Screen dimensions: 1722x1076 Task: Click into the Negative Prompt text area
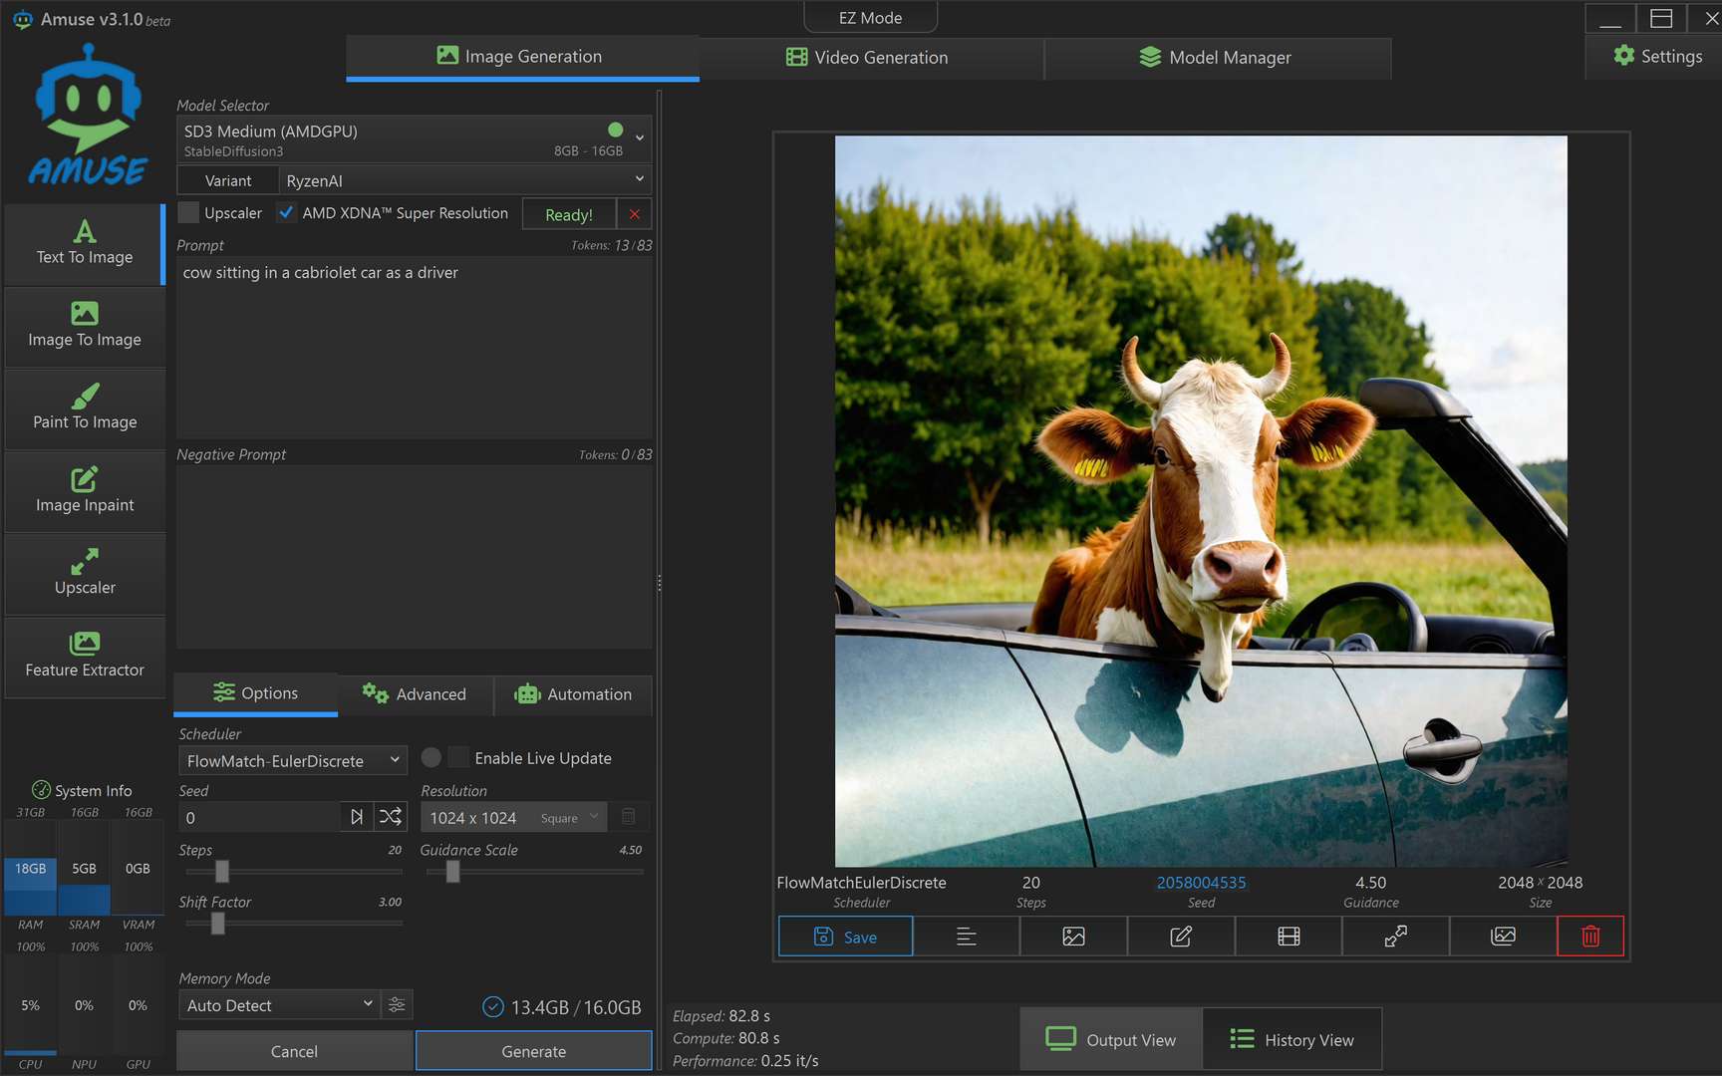pyautogui.click(x=414, y=556)
